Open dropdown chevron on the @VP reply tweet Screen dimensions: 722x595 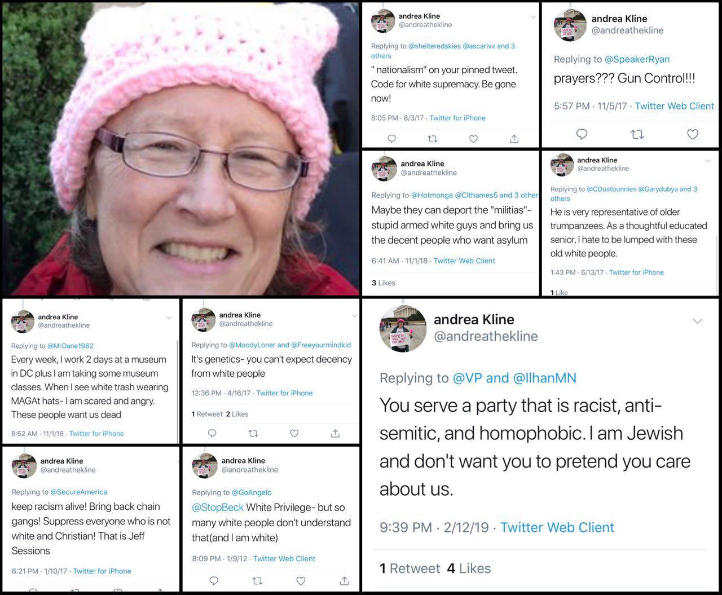(x=698, y=321)
